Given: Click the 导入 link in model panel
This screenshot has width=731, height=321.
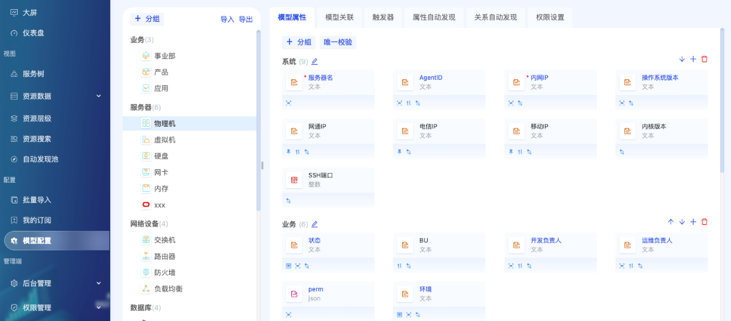Looking at the screenshot, I should coord(227,19).
